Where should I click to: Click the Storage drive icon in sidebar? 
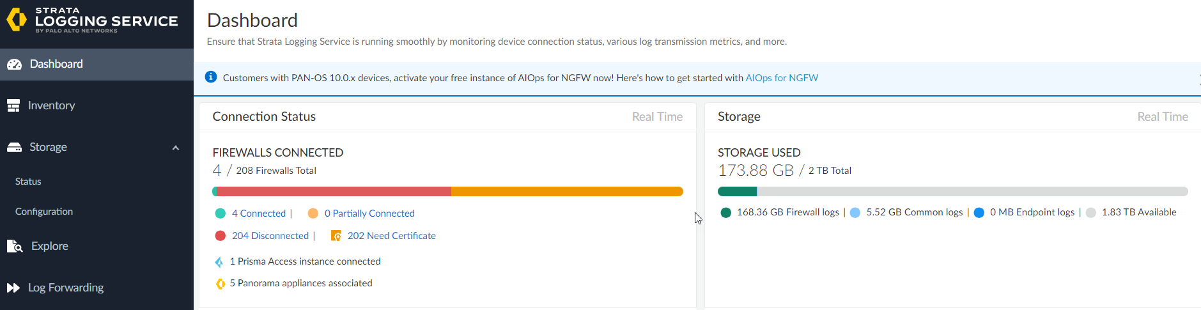14,147
